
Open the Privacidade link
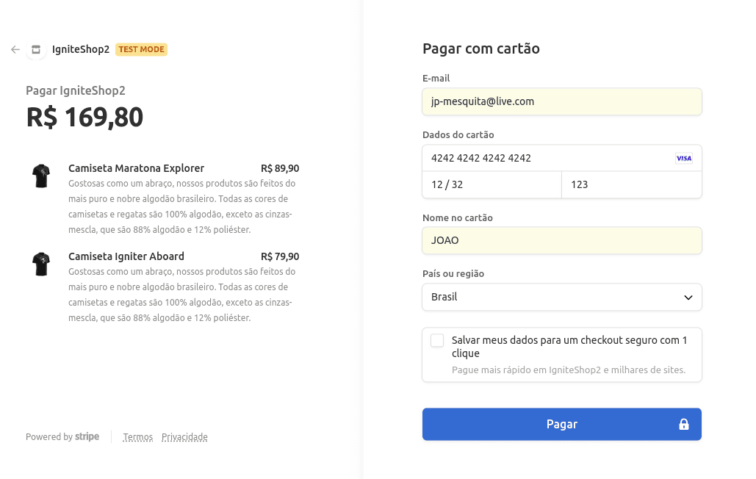(x=184, y=437)
